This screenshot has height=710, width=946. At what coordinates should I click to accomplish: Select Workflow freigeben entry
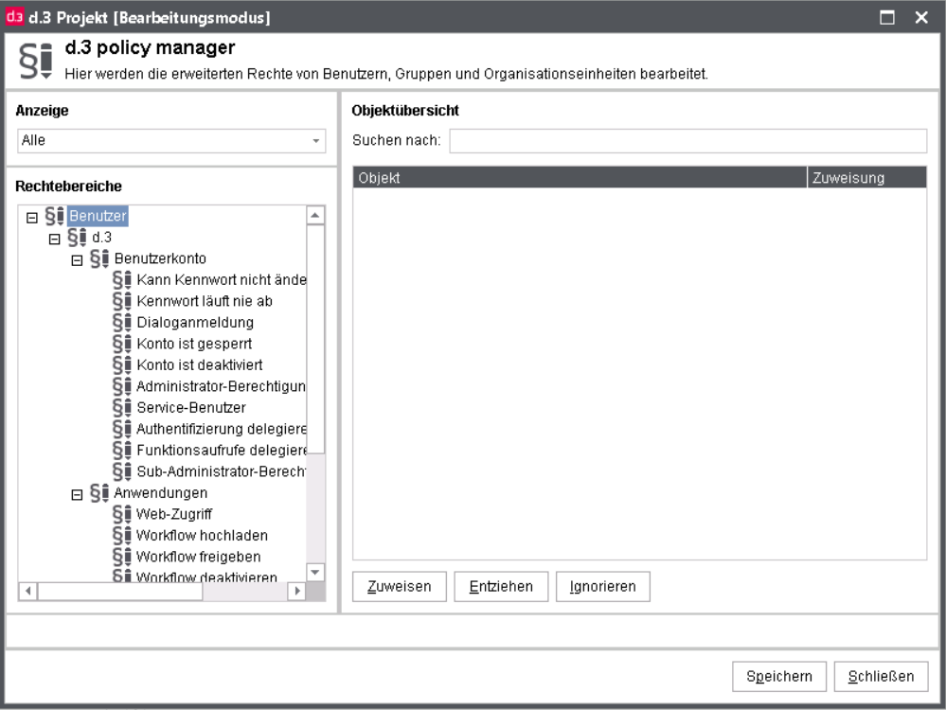point(199,557)
